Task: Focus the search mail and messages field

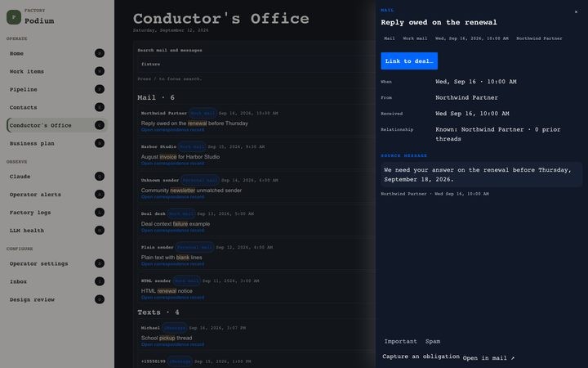Action: pyautogui.click(x=255, y=65)
